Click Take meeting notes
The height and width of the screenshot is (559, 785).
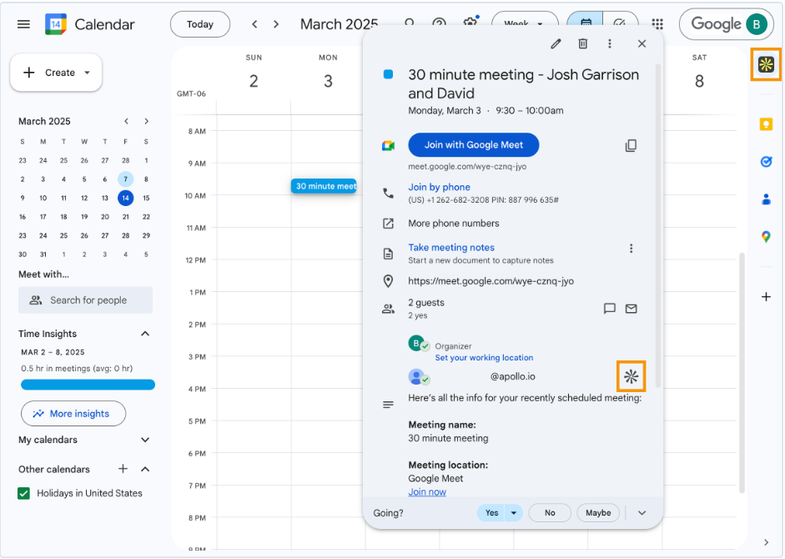451,248
